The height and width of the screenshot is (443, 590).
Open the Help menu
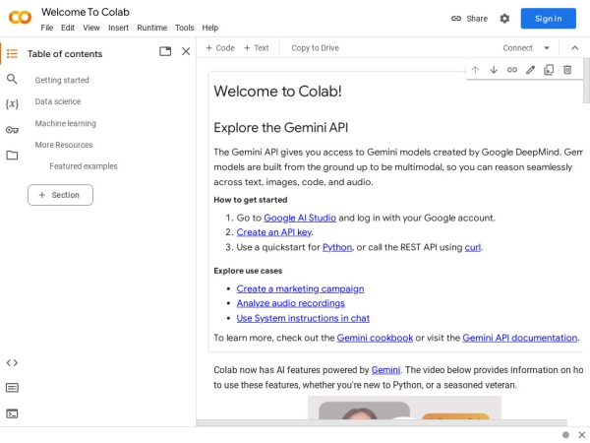coord(210,28)
